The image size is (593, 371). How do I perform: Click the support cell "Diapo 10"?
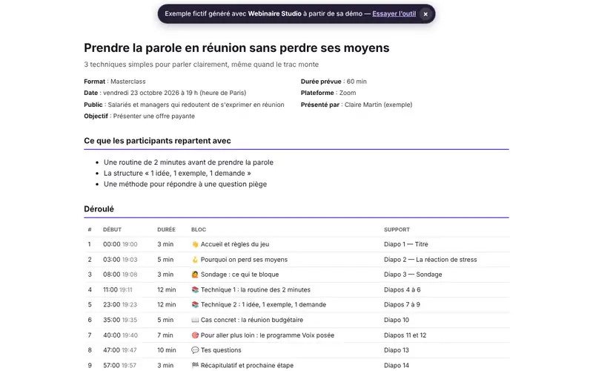(397, 320)
